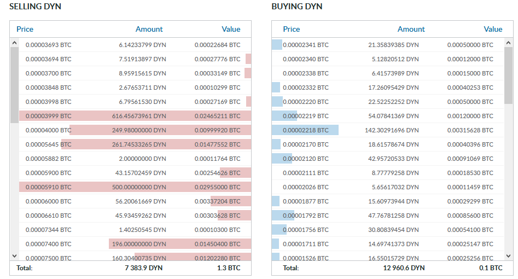Click the buying DYN scrollbar thumb
Viewport: 518px width, 279px height.
coord(508,75)
